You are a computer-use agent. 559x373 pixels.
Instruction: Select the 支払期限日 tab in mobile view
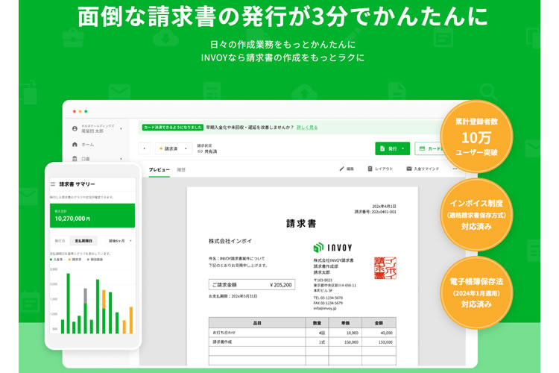click(x=84, y=241)
